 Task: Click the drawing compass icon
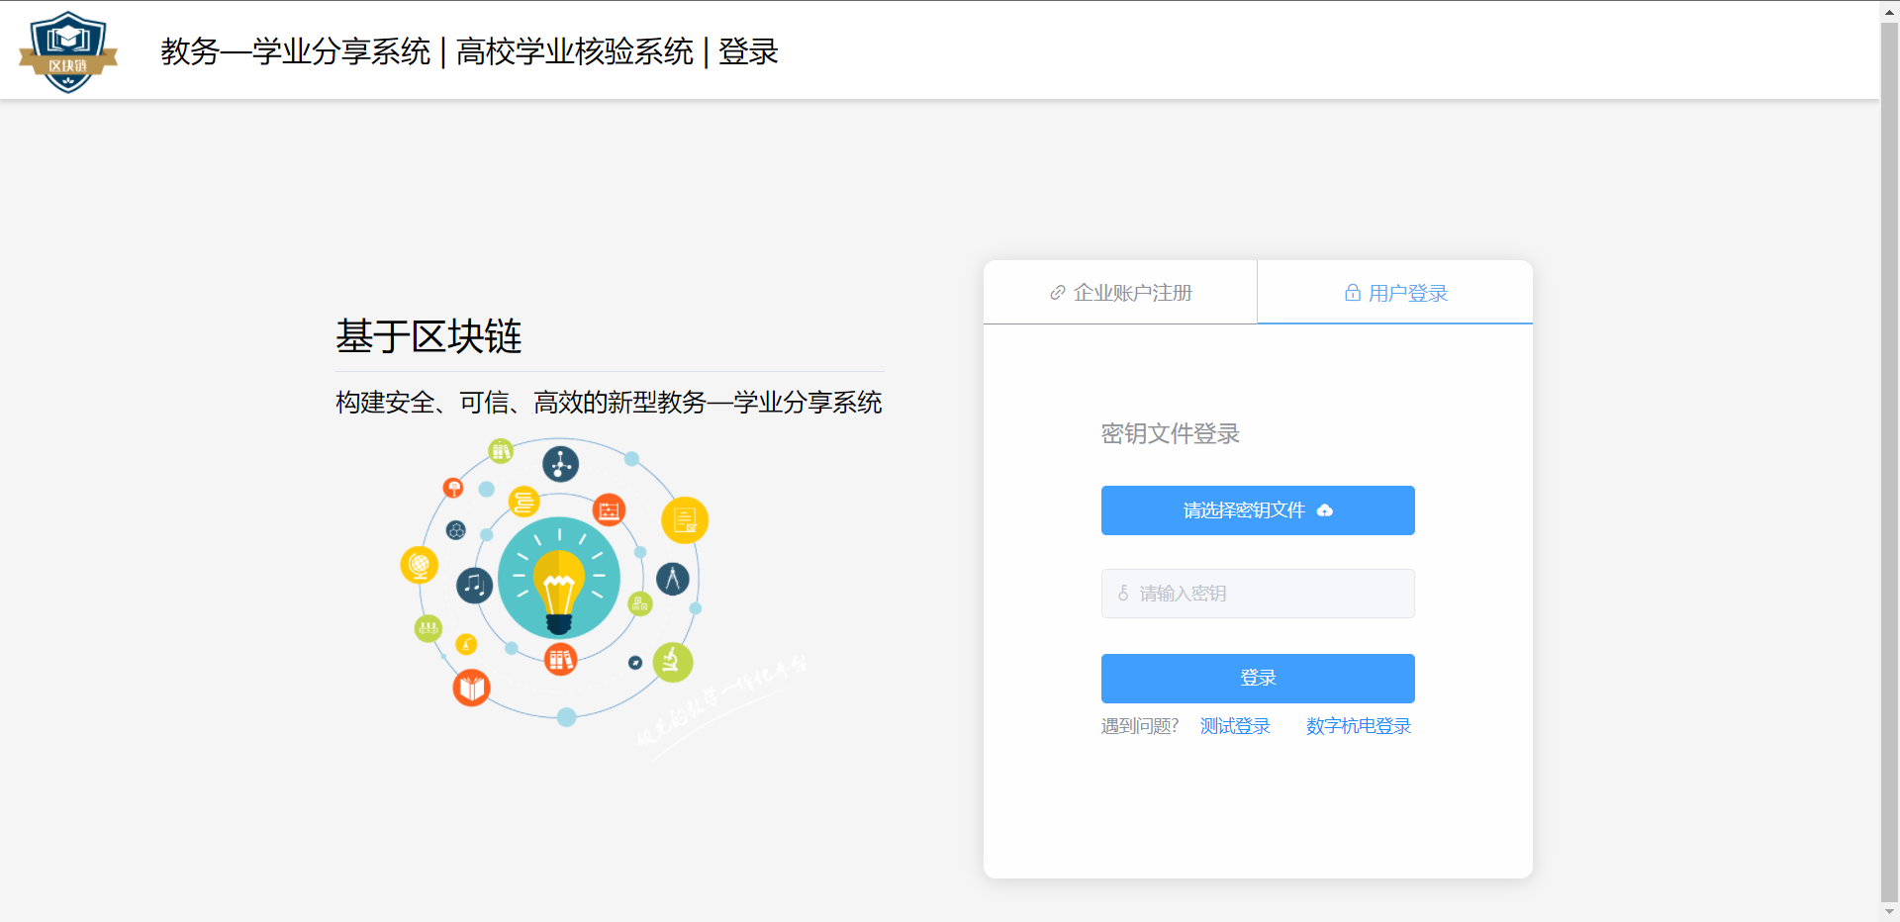tap(673, 579)
